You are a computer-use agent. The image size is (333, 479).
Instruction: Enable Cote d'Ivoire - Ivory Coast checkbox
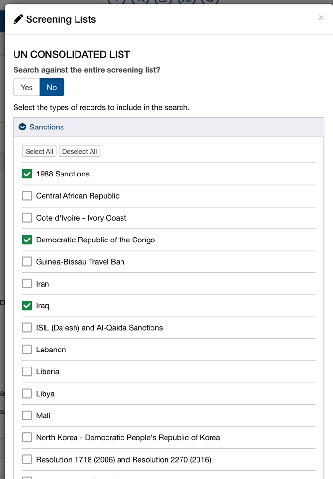coord(27,218)
